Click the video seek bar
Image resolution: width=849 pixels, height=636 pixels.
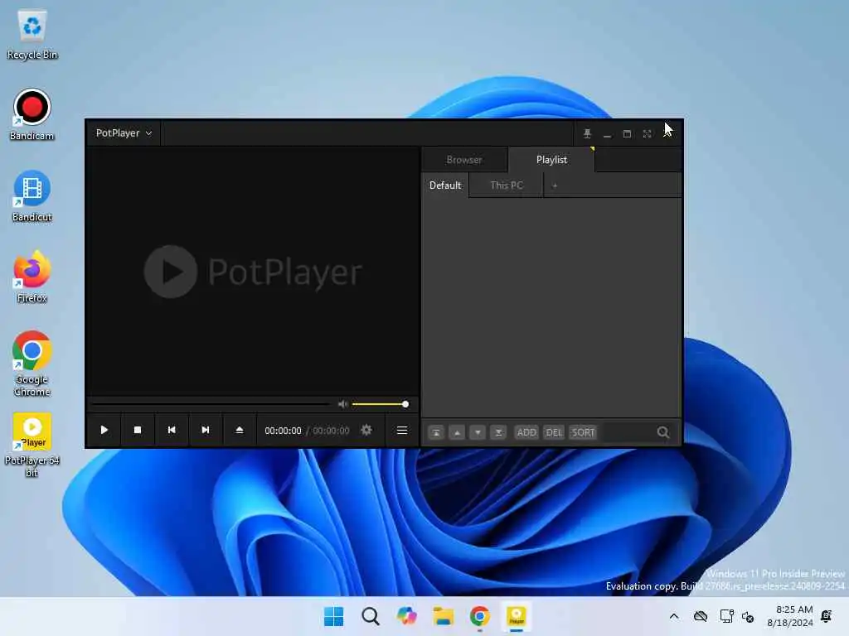point(211,404)
